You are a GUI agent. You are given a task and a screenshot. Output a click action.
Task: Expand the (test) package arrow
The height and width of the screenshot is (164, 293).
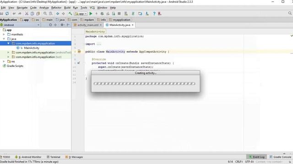tap(8, 57)
